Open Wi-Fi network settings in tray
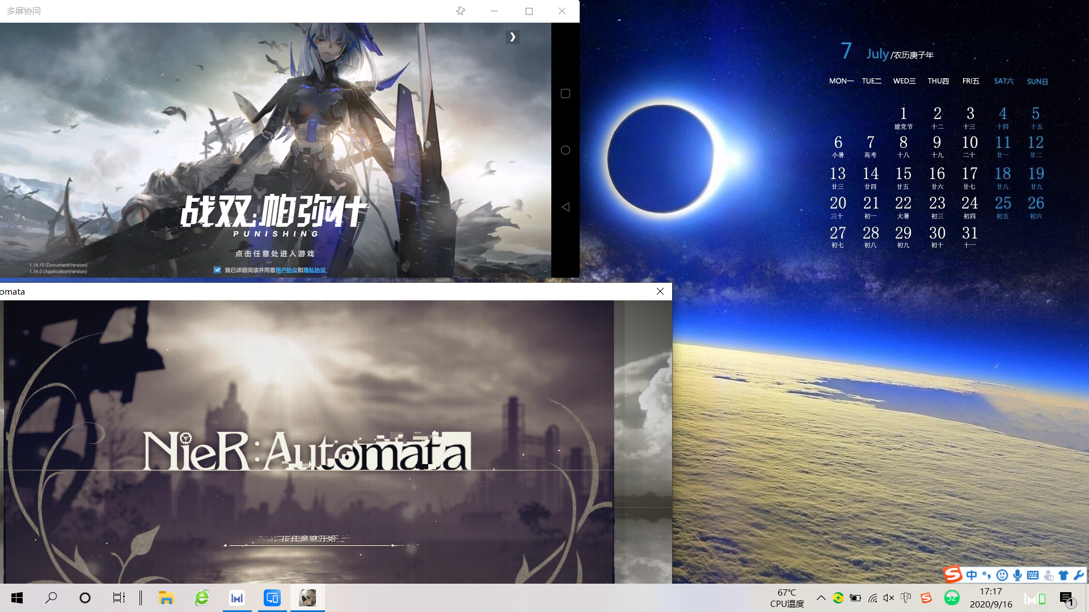The width and height of the screenshot is (1089, 612). pyautogui.click(x=872, y=598)
